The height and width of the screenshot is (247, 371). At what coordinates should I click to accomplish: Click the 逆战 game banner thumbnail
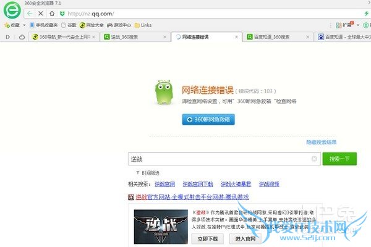pyautogui.click(x=161, y=227)
